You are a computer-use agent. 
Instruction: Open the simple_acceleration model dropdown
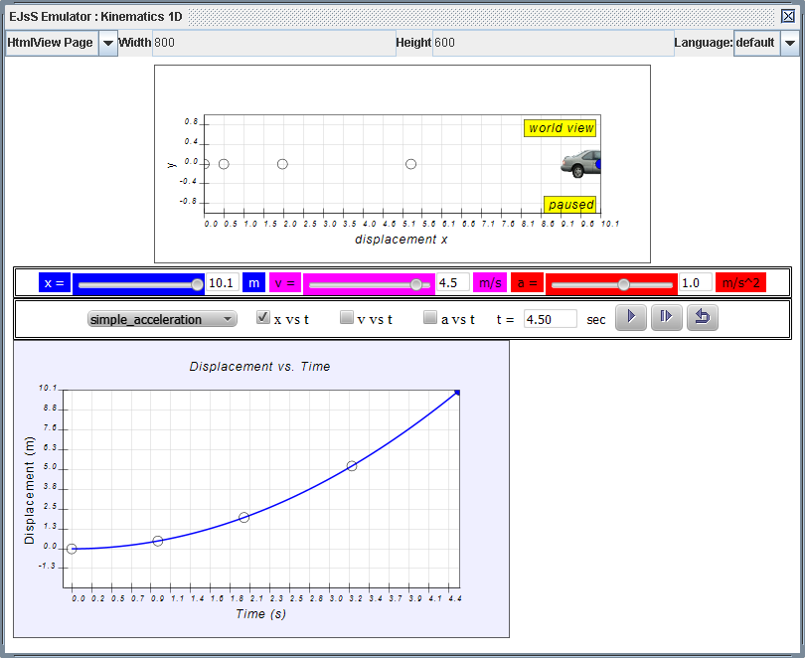coord(162,319)
